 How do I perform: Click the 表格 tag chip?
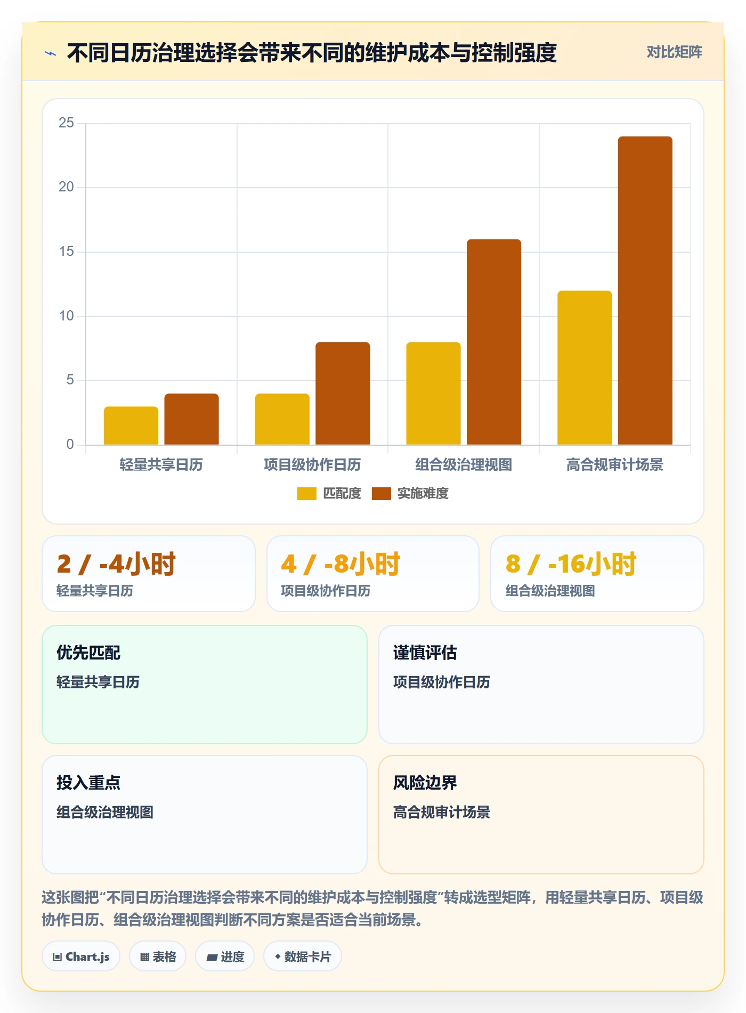pos(158,956)
